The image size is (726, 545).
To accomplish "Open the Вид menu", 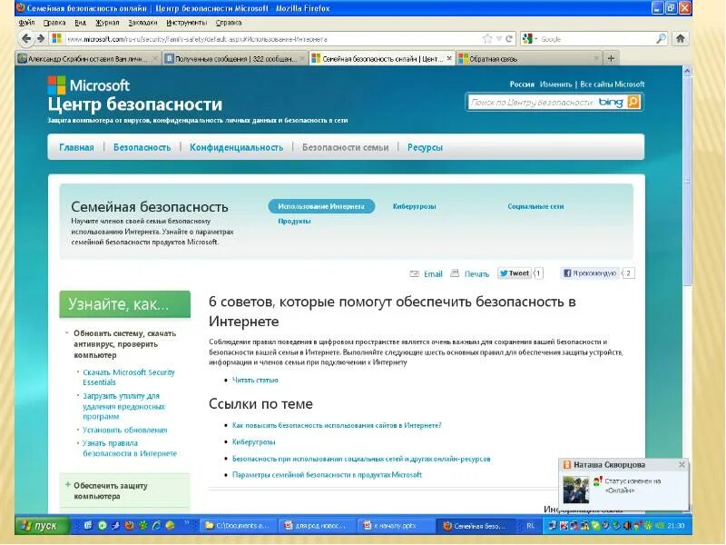I will [x=80, y=22].
